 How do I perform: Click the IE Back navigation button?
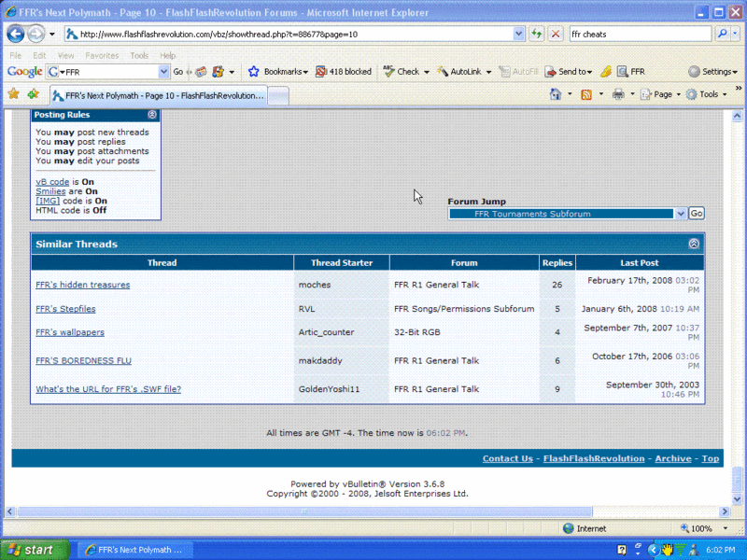click(x=16, y=33)
